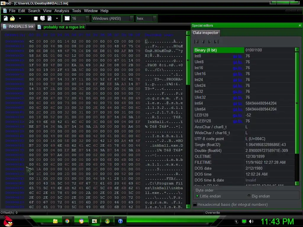
Task: Open the Help menu
Action: [x=104, y=11]
